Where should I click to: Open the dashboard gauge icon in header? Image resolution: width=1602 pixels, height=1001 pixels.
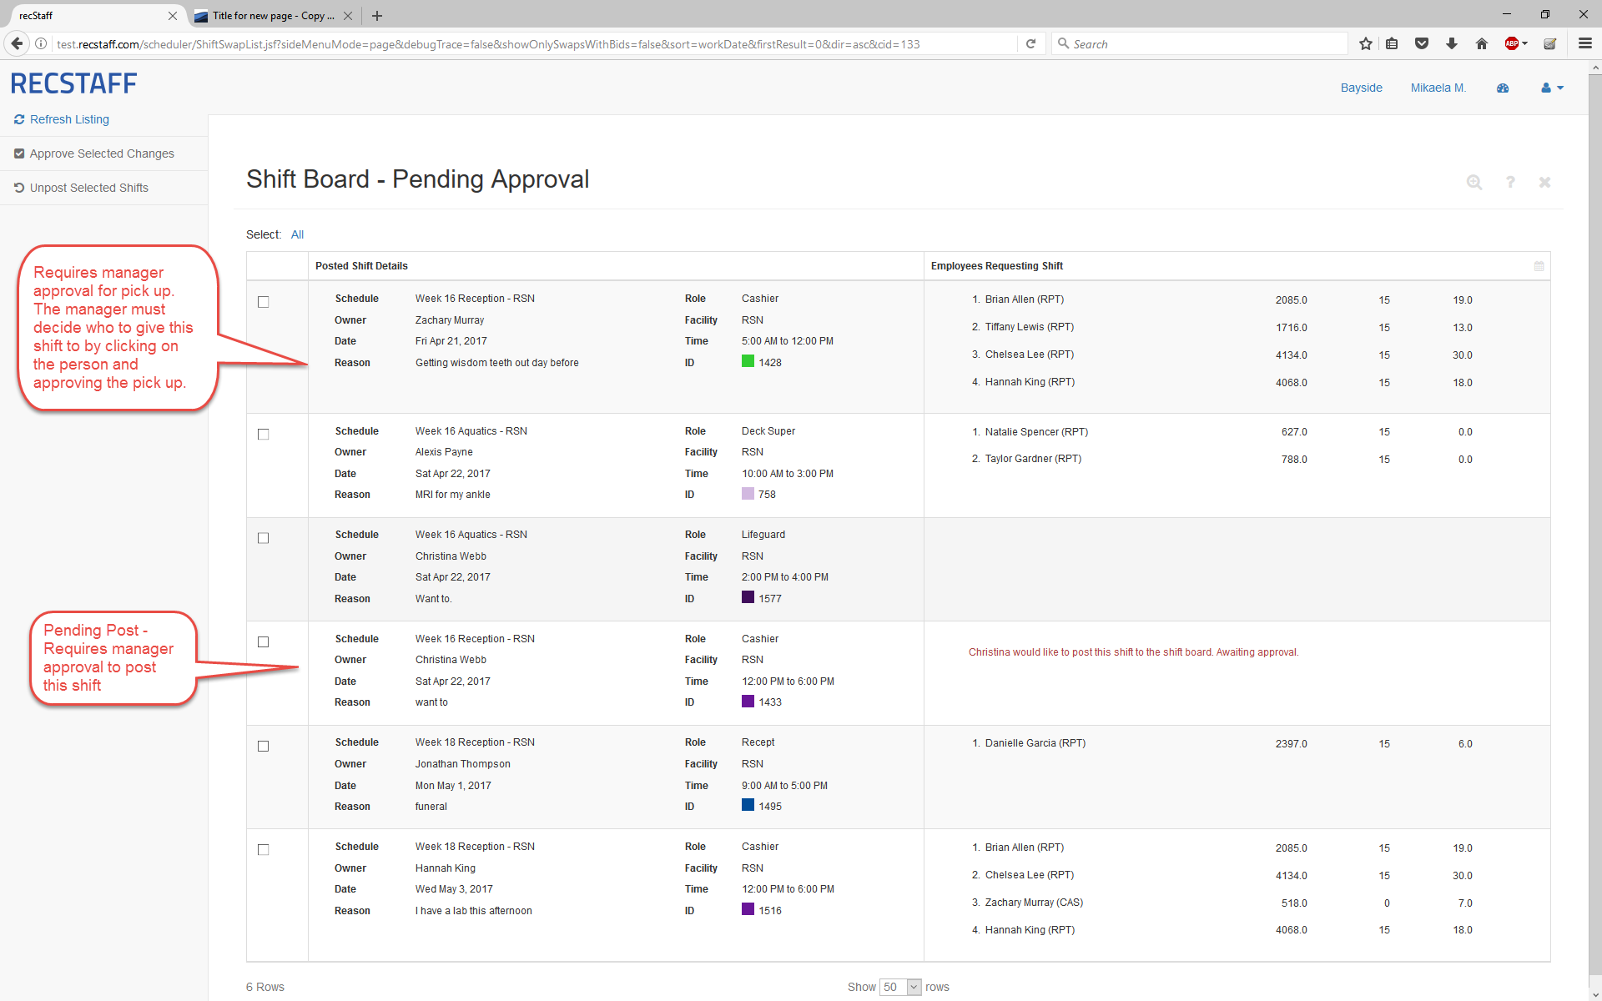click(x=1503, y=88)
